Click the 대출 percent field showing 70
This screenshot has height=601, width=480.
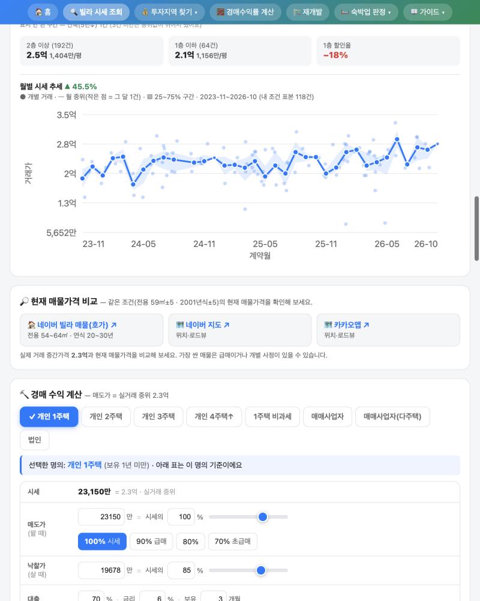[x=91, y=597]
